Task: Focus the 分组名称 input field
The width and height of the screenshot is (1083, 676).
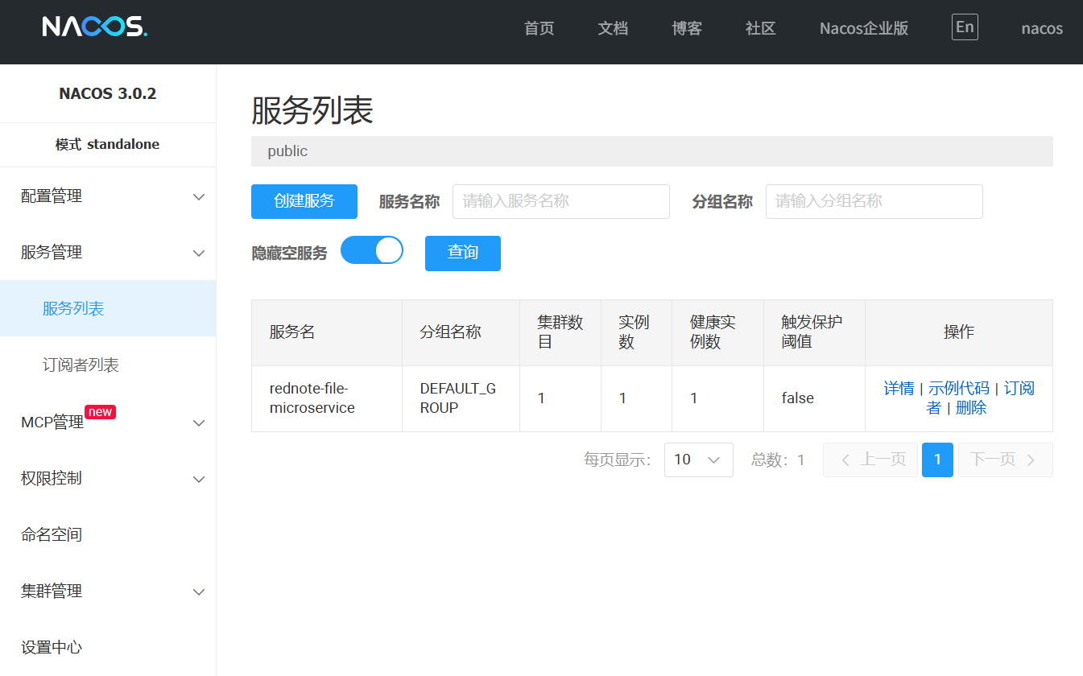Action: point(874,201)
